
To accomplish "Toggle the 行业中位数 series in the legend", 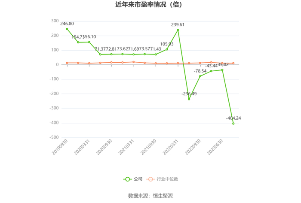I will (x=167, y=179).
